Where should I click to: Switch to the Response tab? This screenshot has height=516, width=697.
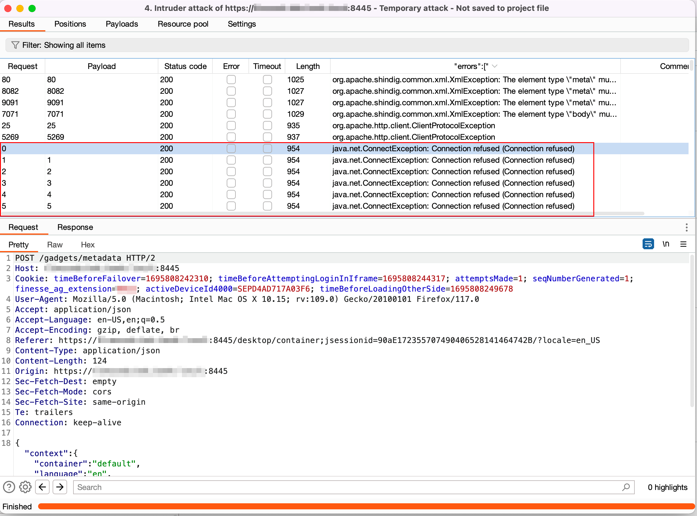(x=75, y=227)
